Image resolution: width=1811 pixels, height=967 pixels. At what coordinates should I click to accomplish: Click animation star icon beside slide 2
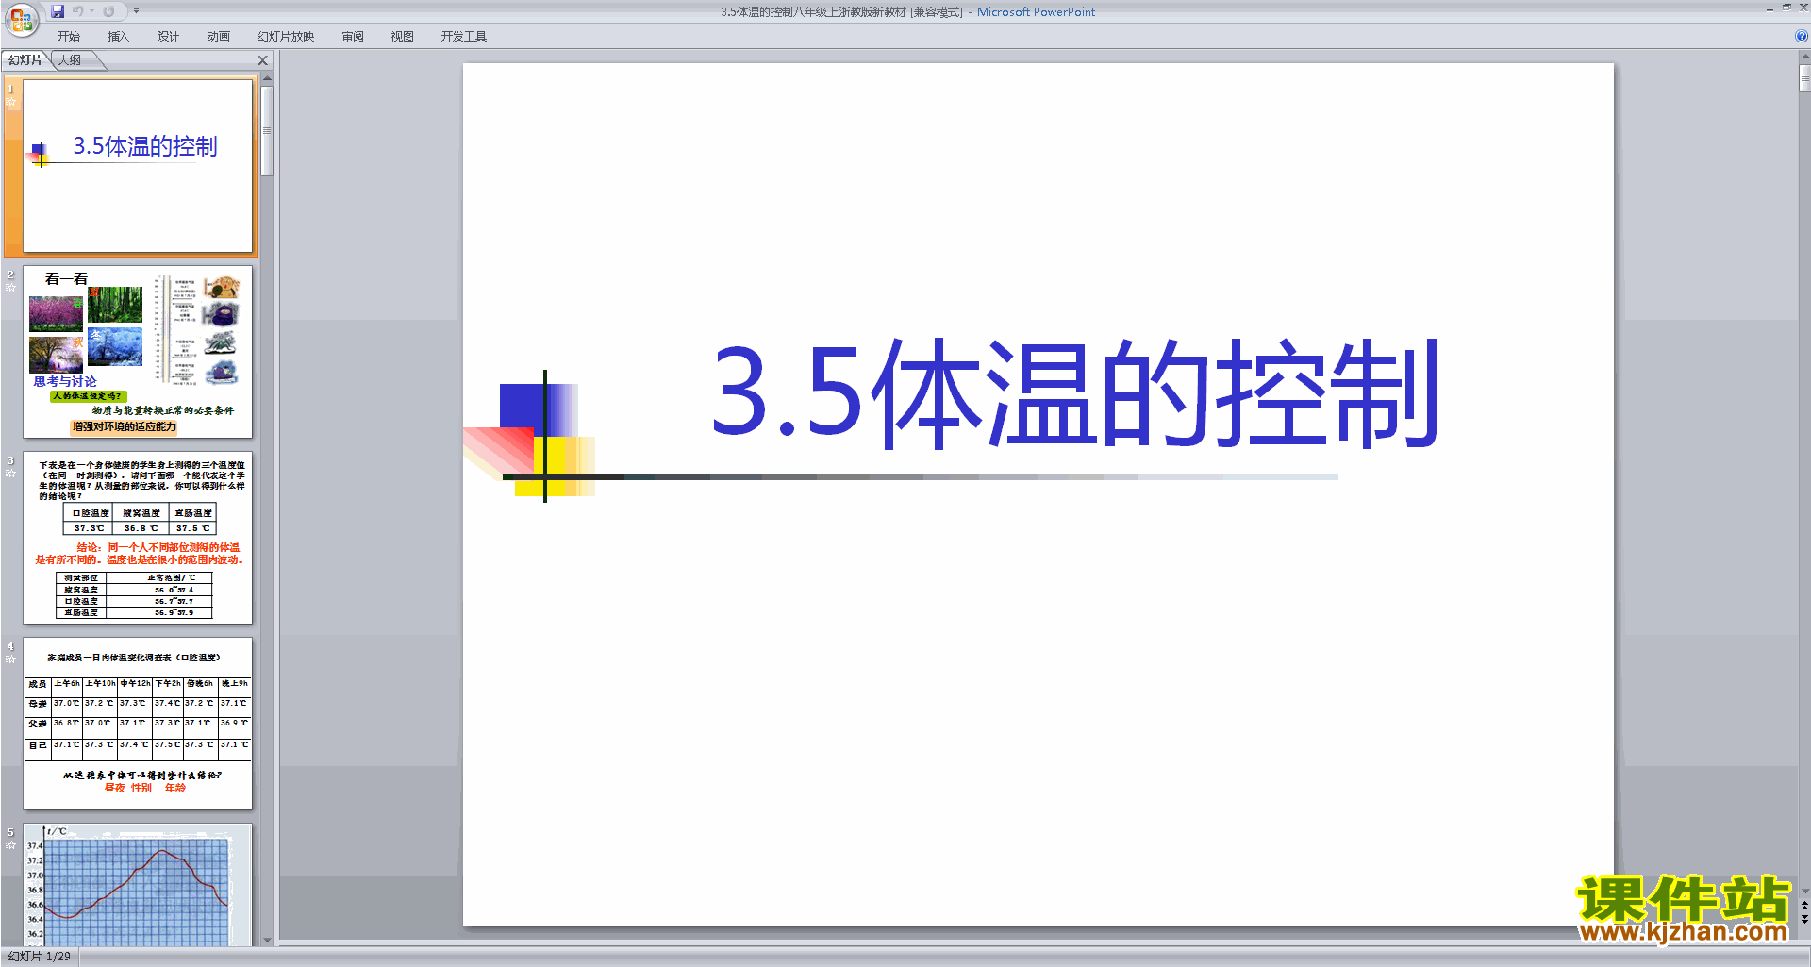(x=10, y=288)
